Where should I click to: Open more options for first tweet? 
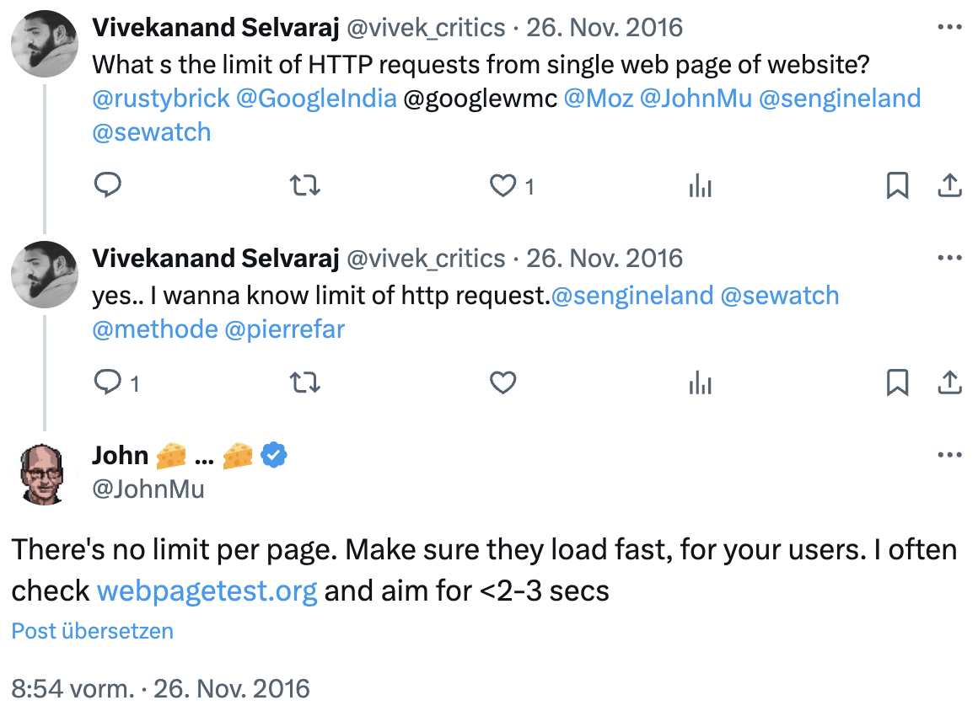(x=949, y=27)
